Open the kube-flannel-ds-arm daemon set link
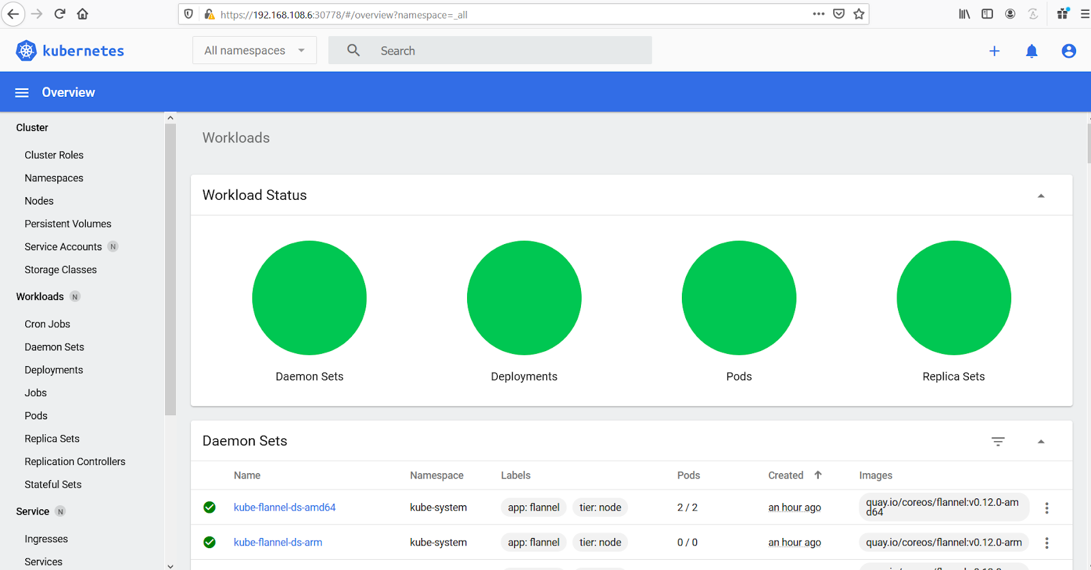The width and height of the screenshot is (1091, 570). [278, 542]
